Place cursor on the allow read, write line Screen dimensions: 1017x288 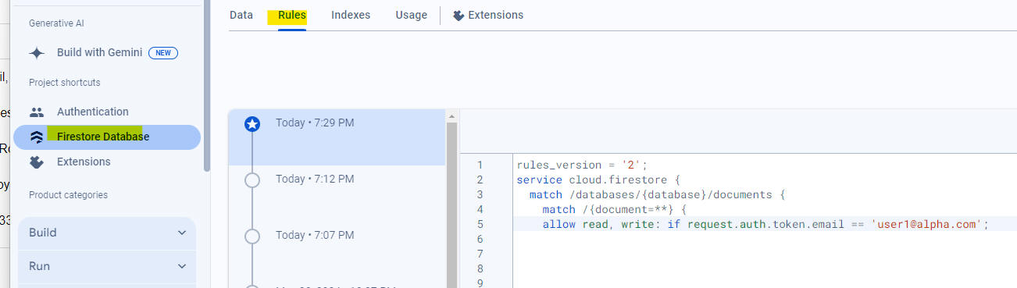click(753, 224)
